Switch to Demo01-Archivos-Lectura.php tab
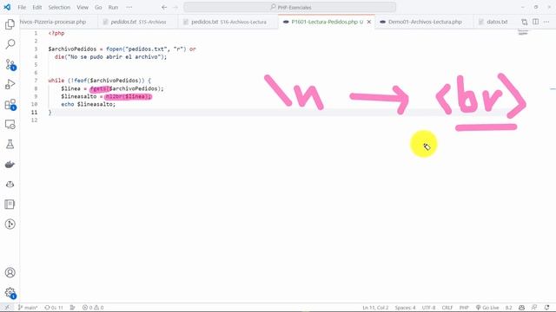This screenshot has height=312, width=556. tap(425, 22)
